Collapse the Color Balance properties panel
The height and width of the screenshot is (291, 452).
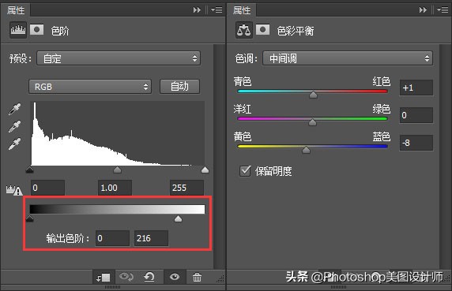tap(423, 10)
